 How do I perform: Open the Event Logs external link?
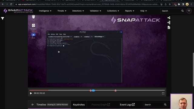click(127, 104)
